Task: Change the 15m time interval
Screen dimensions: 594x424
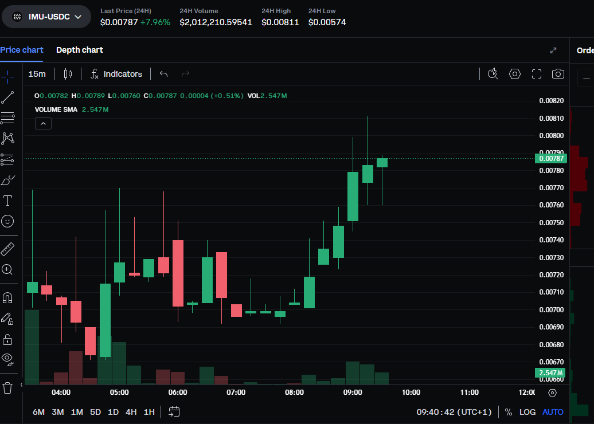Action: coord(37,74)
